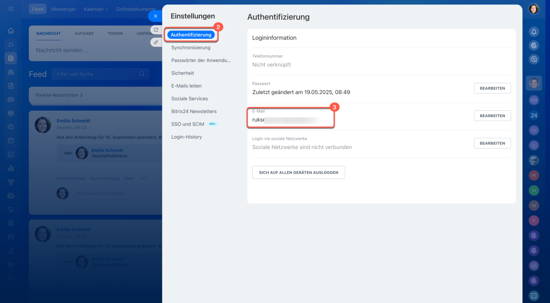Viewport: 550px width, 303px height.
Task: Open Bitrix24 Newsletters section
Action: tap(194, 111)
